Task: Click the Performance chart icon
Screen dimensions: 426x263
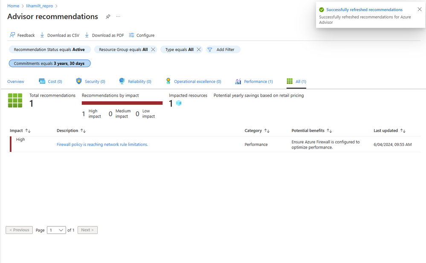Action: pos(238,81)
